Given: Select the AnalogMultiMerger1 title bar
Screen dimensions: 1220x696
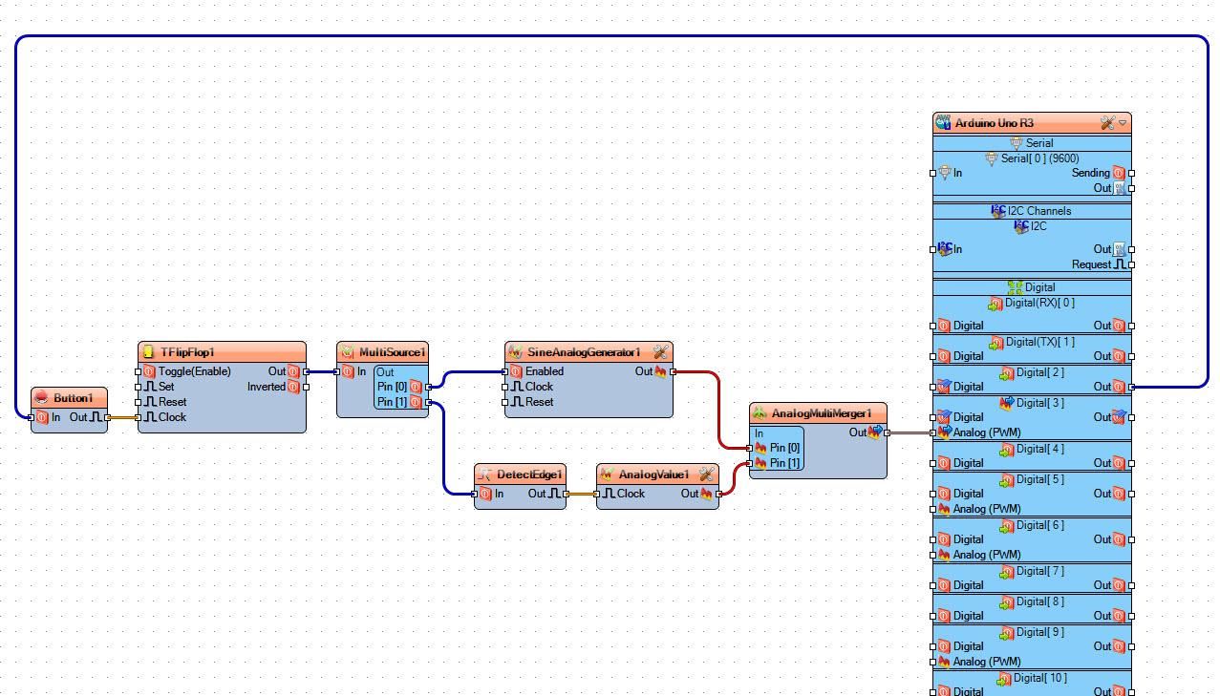Looking at the screenshot, I should coord(819,413).
